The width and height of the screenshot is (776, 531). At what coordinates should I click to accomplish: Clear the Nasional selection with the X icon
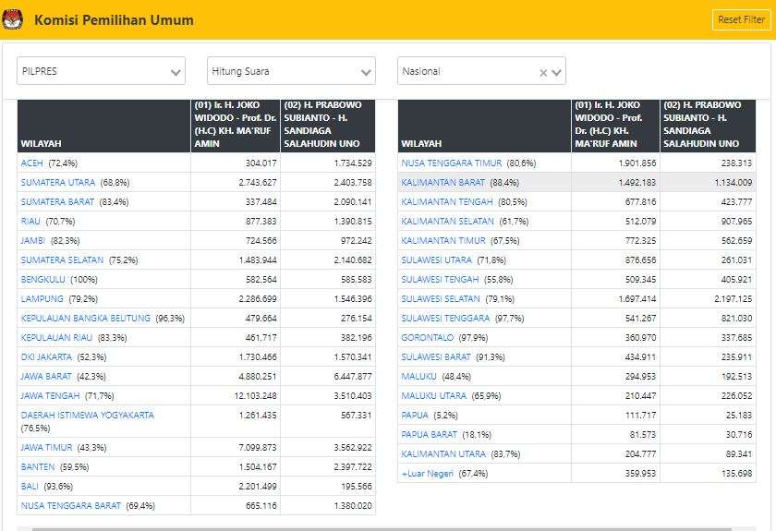(x=543, y=72)
